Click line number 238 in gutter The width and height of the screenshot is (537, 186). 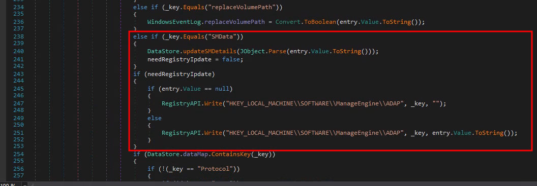point(18,36)
